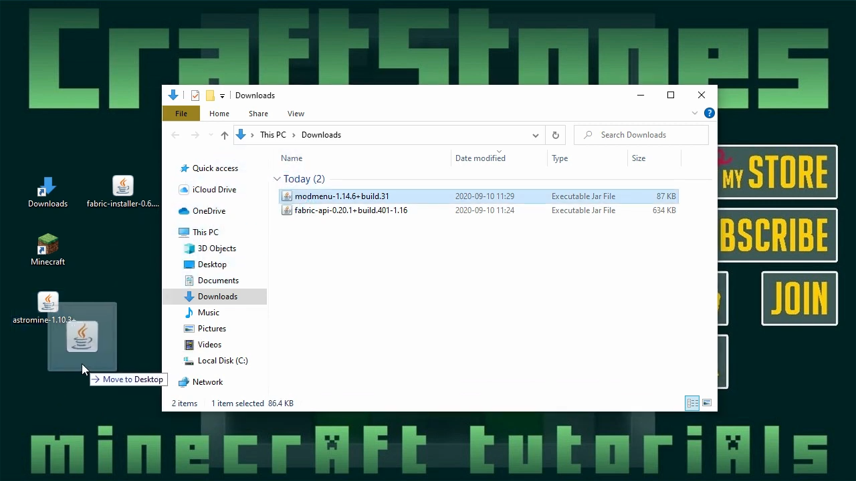The height and width of the screenshot is (481, 856).
Task: Select modmenu-1.14.6+build.31 file name
Action: [x=342, y=196]
